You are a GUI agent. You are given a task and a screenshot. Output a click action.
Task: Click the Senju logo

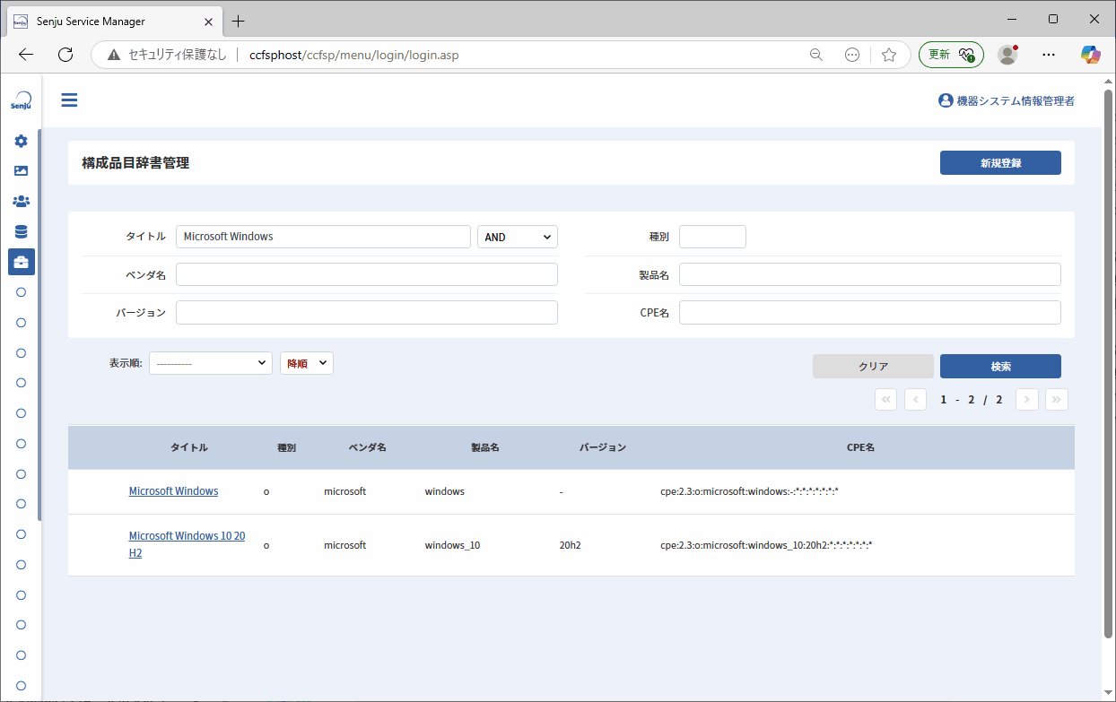click(x=22, y=100)
